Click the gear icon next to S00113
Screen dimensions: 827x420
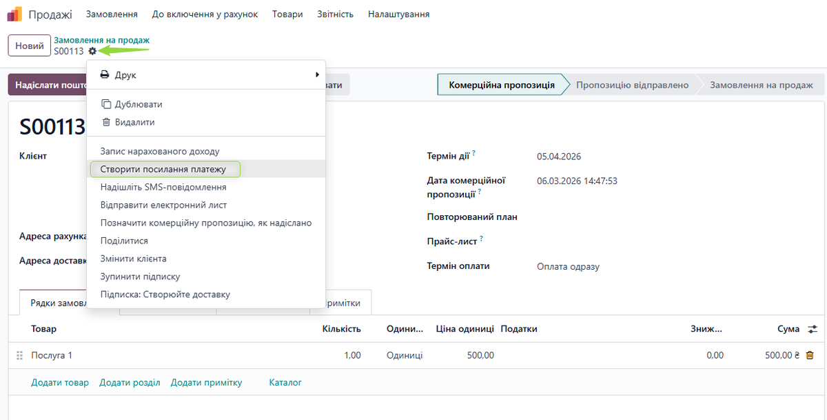(x=92, y=51)
